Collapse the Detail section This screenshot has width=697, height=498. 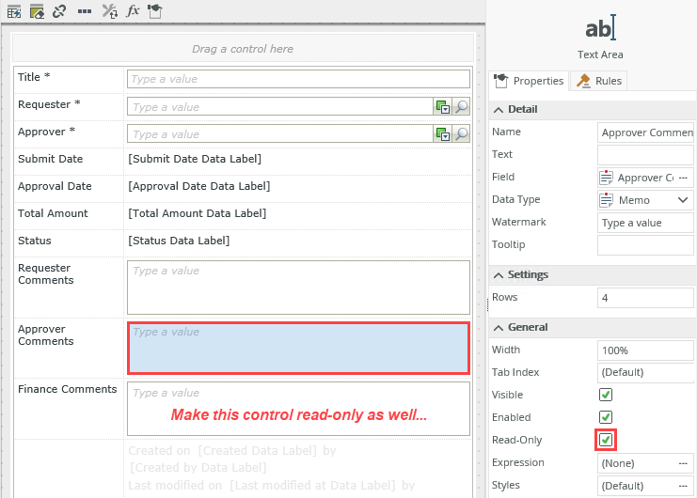[x=499, y=110]
